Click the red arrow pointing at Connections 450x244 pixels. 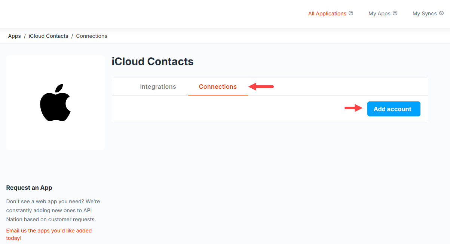coord(261,87)
